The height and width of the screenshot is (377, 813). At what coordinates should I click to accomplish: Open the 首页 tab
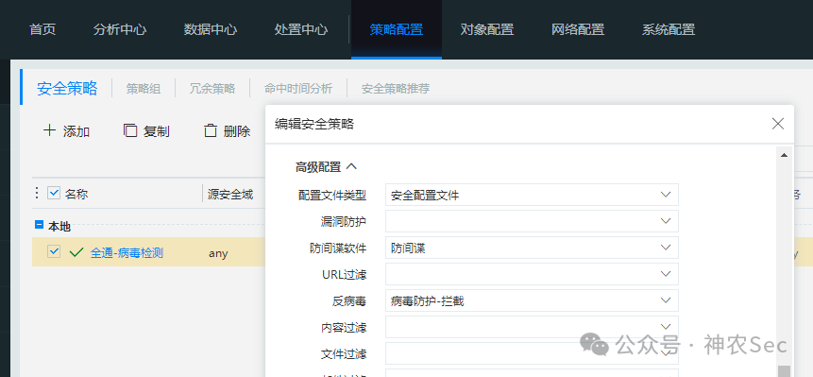click(42, 29)
